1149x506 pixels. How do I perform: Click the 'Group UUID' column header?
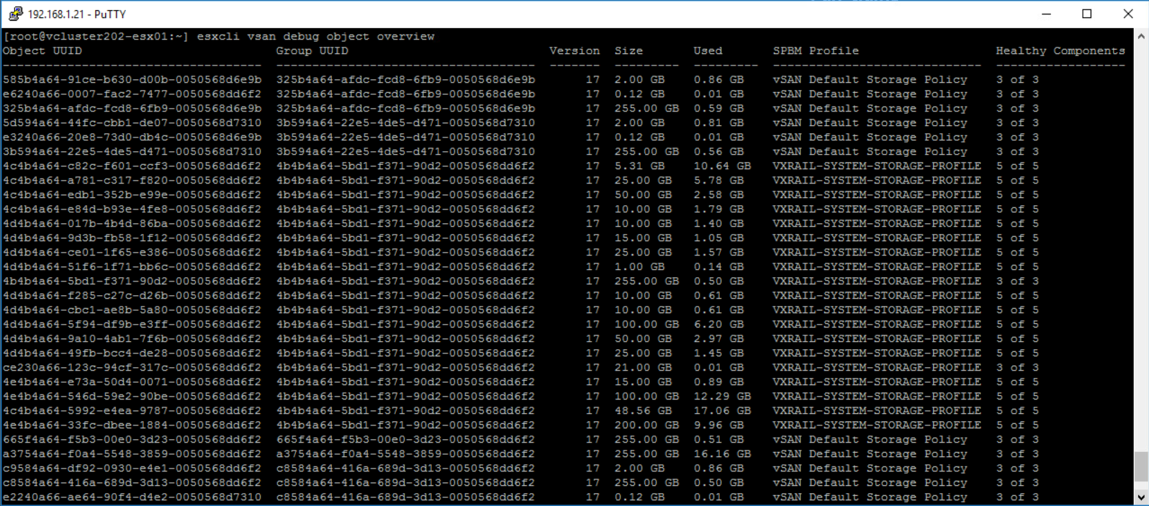click(312, 51)
